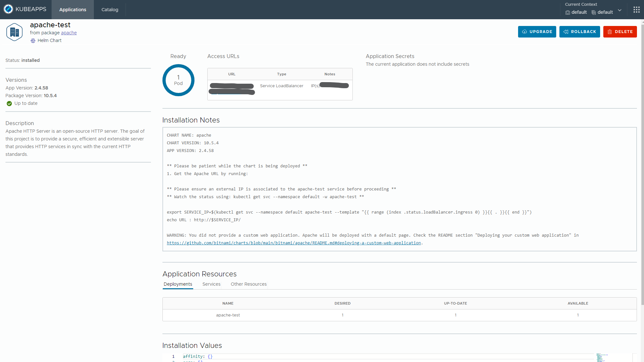Screen dimensions: 644x362
Task: Click the 1 Pod ready ring
Action: pyautogui.click(x=178, y=80)
